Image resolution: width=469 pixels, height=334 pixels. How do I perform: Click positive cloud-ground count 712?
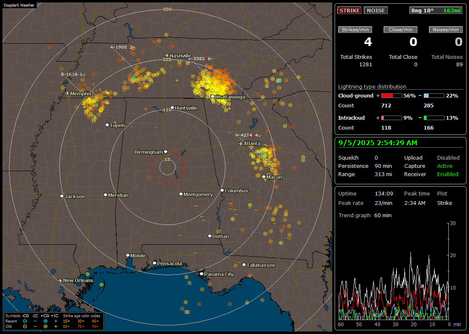pos(386,106)
